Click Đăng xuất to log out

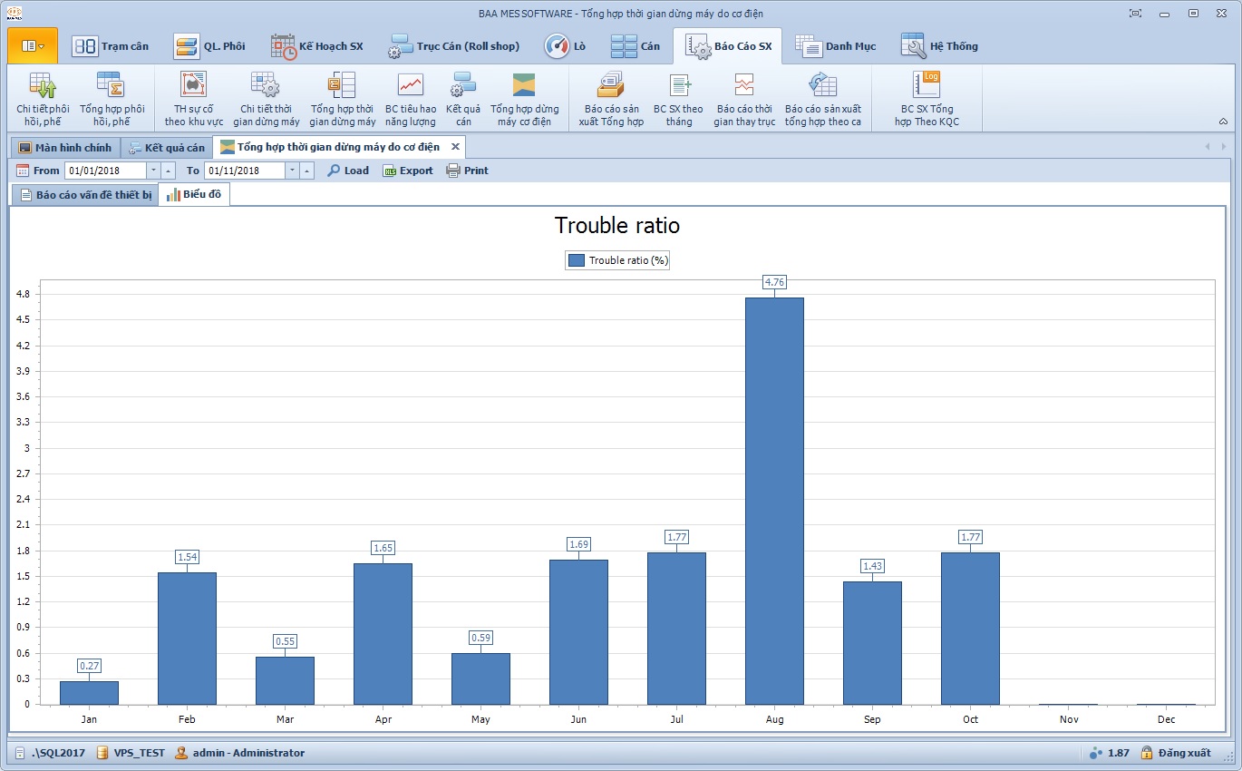point(1176,753)
